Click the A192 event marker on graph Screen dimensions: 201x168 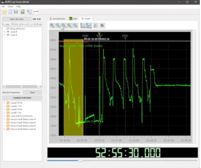(125, 36)
